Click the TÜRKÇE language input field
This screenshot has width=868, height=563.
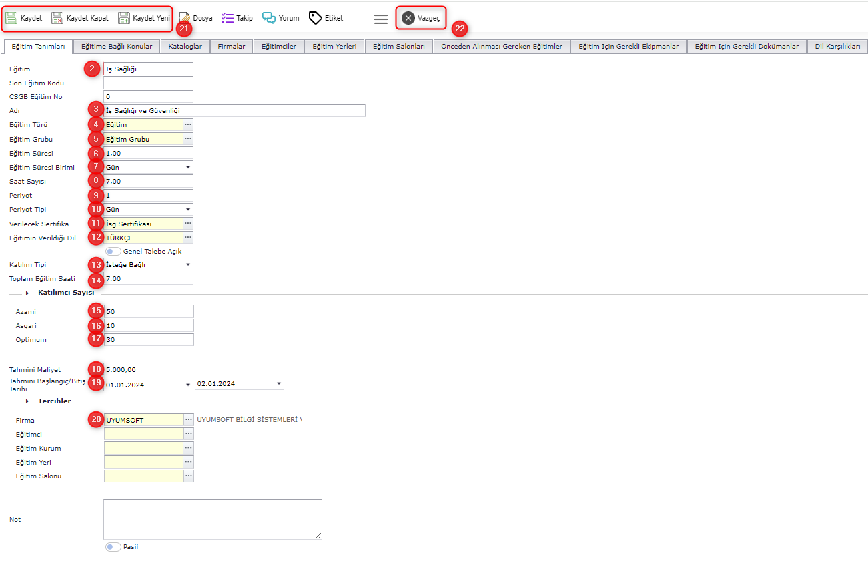pos(143,238)
